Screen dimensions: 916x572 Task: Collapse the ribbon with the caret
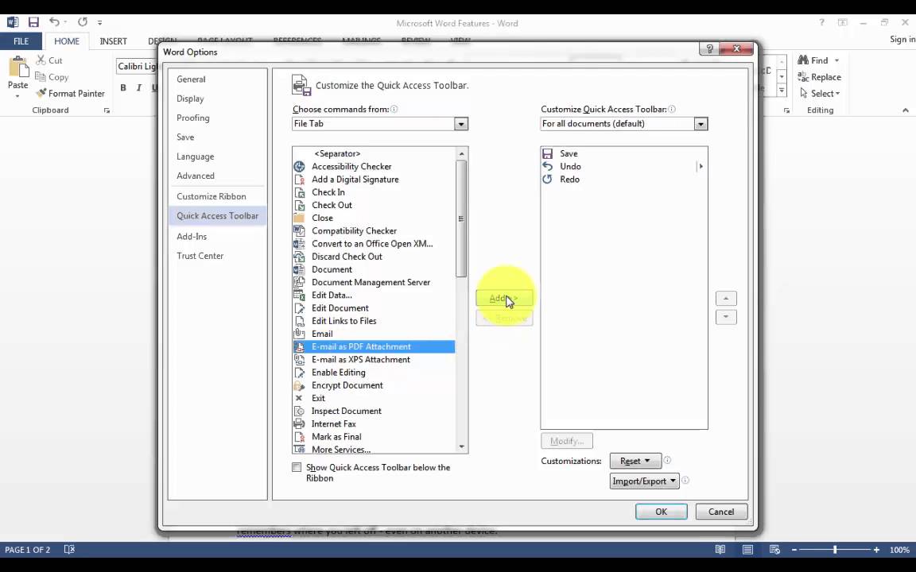(x=905, y=110)
